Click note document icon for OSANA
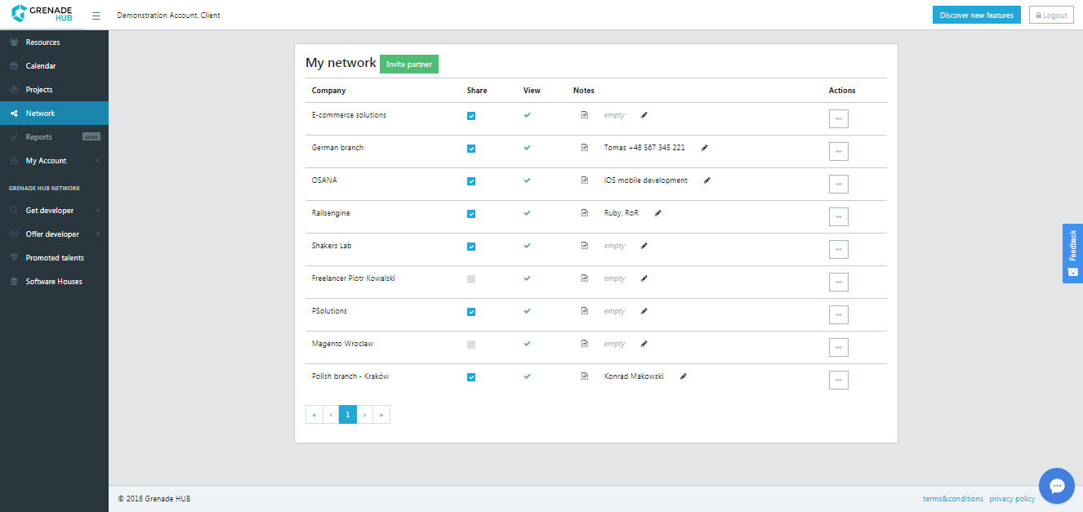The image size is (1083, 512). point(584,180)
